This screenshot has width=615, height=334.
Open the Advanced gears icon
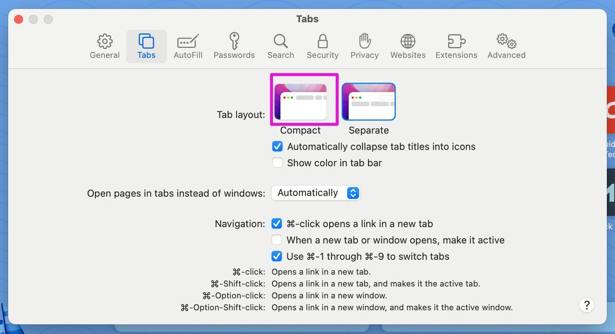pos(506,41)
